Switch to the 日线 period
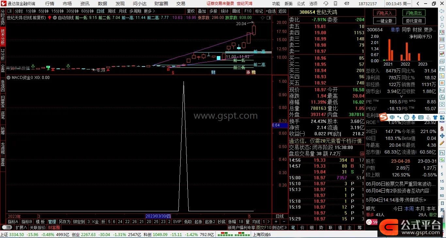 tap(100, 11)
